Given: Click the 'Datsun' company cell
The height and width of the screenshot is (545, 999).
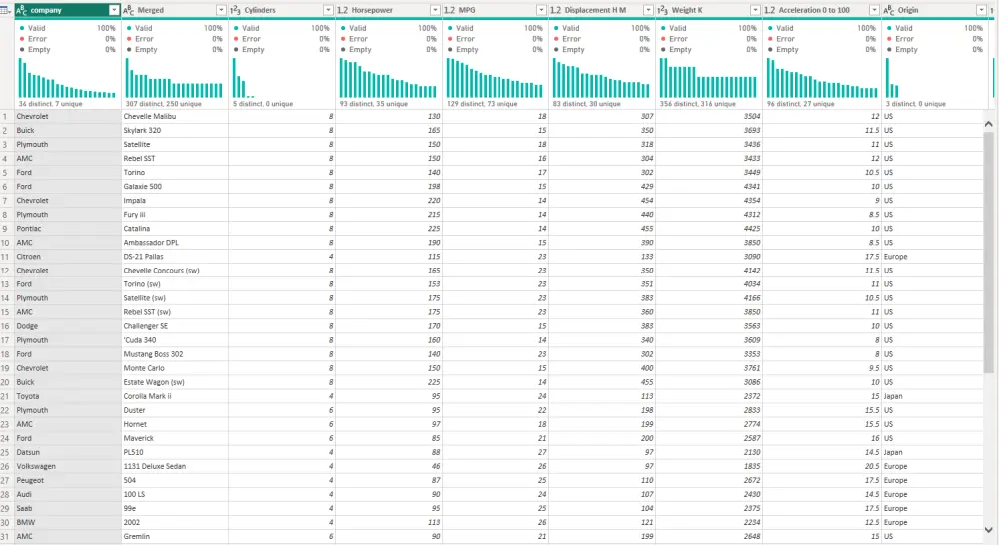Looking at the screenshot, I should [x=68, y=452].
